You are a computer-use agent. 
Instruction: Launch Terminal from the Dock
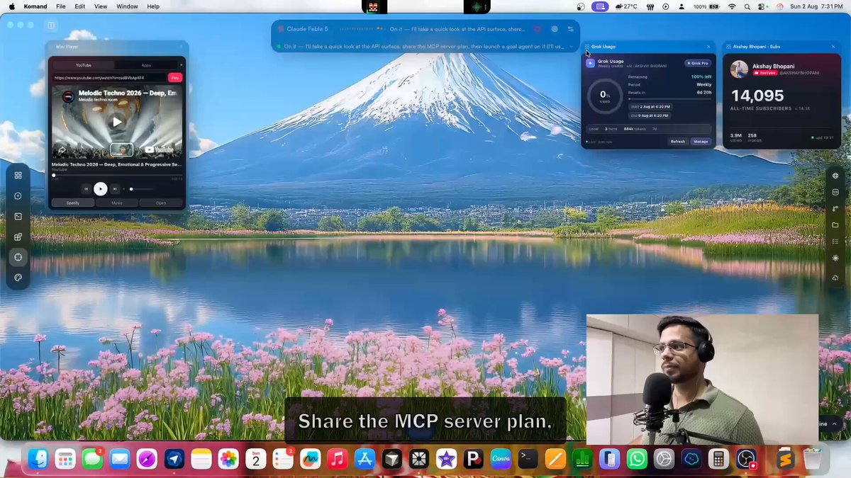tap(528, 460)
